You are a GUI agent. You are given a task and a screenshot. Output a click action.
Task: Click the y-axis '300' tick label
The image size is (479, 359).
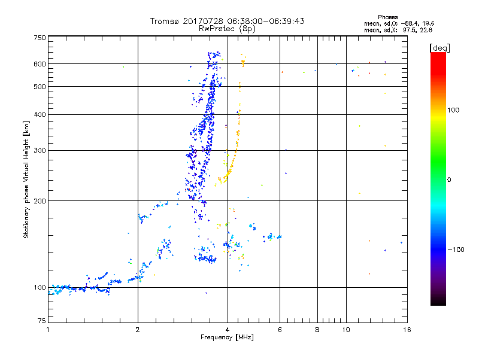[x=40, y=150]
